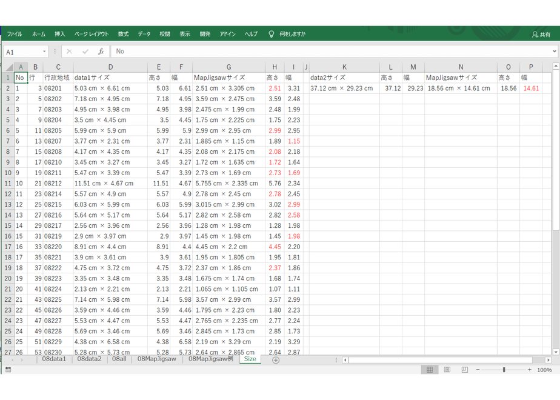Select column N header

pos(461,67)
